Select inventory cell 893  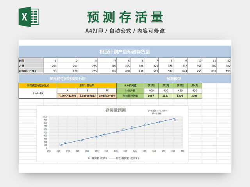point(224,71)
